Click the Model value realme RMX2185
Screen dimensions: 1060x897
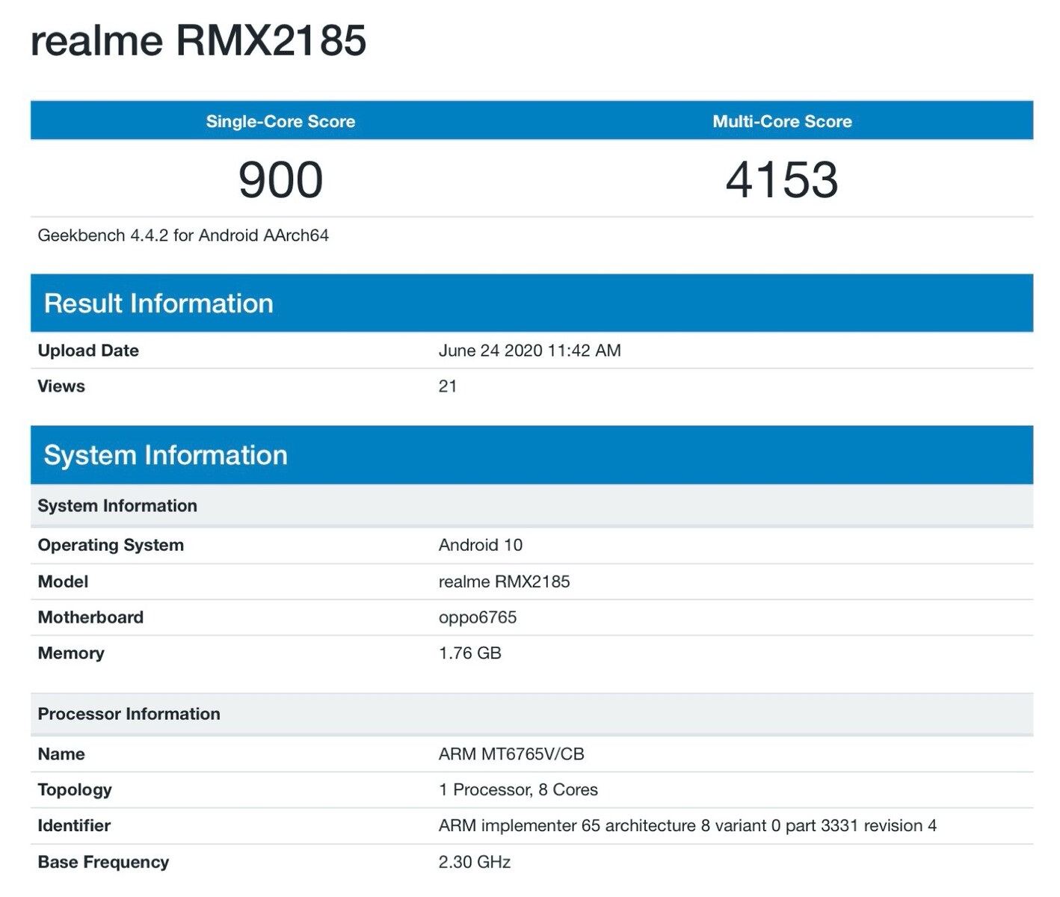point(504,582)
